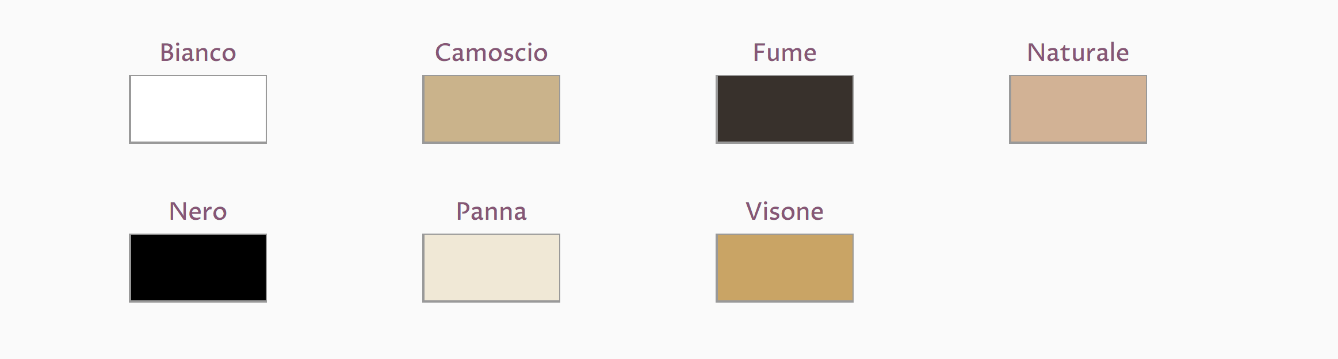Viewport: 1338px width, 359px height.
Task: Click the Bianco text label
Action: [x=198, y=52]
